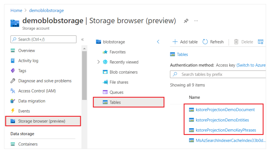269x151 pixels.
Task: Select Tags in the sidebar
Action: (x=22, y=71)
